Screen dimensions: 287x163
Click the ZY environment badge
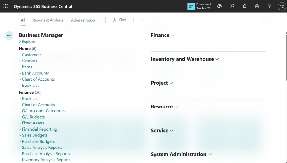191,6
